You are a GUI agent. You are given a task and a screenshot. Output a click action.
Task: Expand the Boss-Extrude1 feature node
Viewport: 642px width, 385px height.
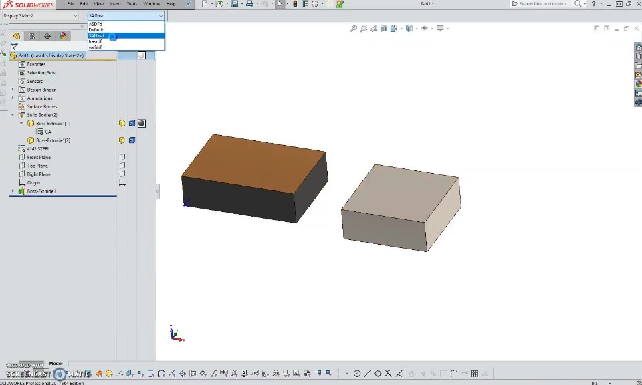pos(13,191)
